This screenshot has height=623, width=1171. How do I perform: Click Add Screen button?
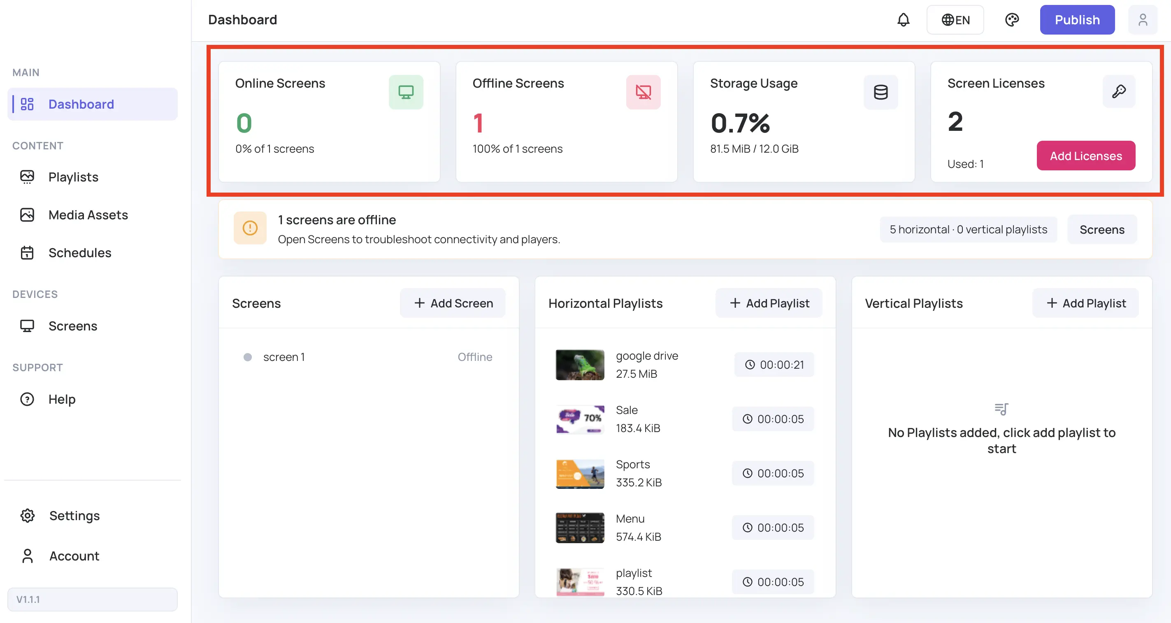tap(452, 303)
